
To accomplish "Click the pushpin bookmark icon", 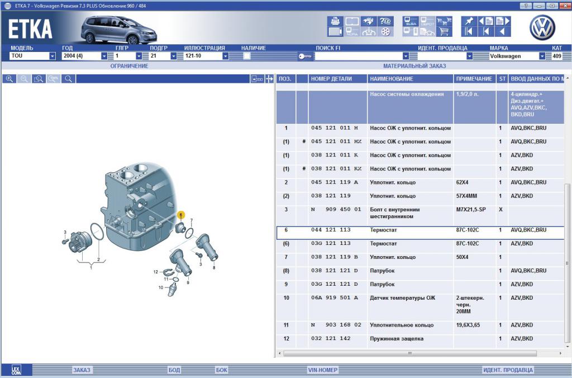I will point(469,21).
